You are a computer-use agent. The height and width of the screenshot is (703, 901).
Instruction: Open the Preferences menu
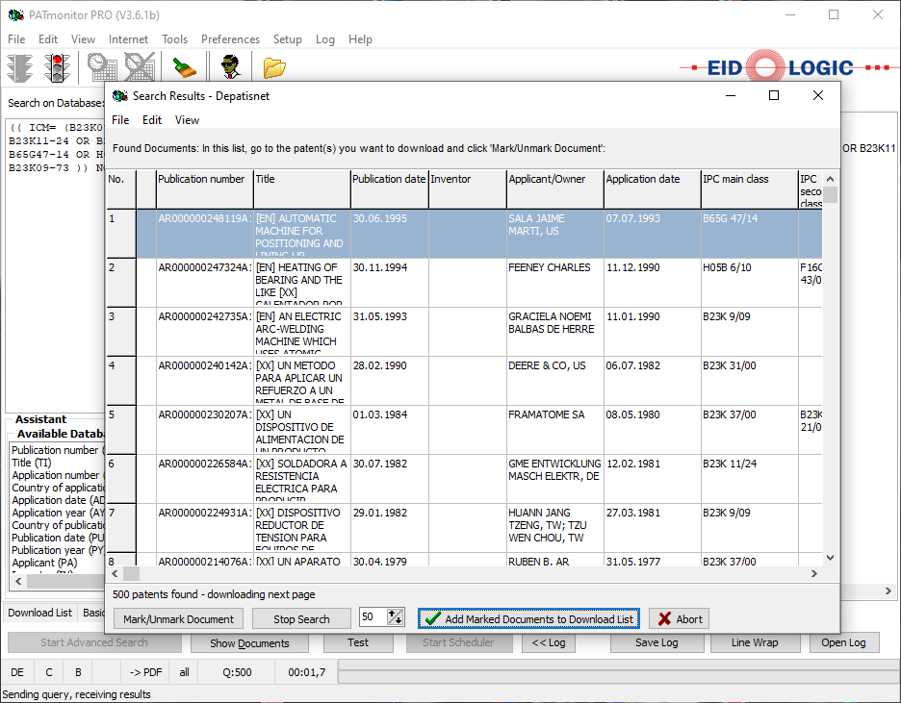coord(230,39)
